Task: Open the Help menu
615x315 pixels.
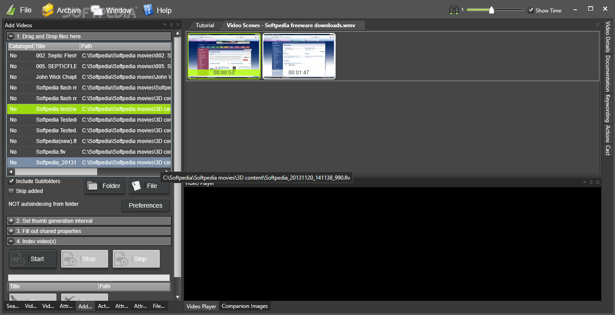Action: click(157, 10)
